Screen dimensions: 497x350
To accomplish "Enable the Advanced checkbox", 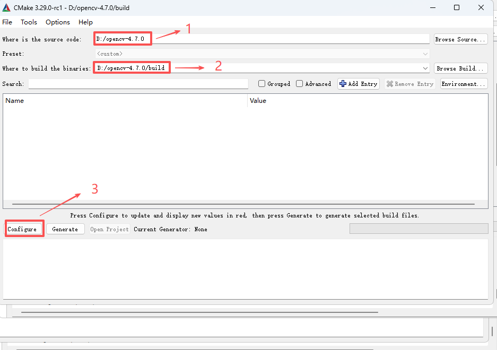I will pos(299,84).
